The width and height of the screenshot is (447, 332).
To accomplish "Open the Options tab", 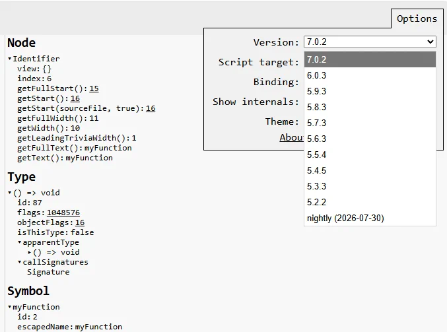I will 417,18.
